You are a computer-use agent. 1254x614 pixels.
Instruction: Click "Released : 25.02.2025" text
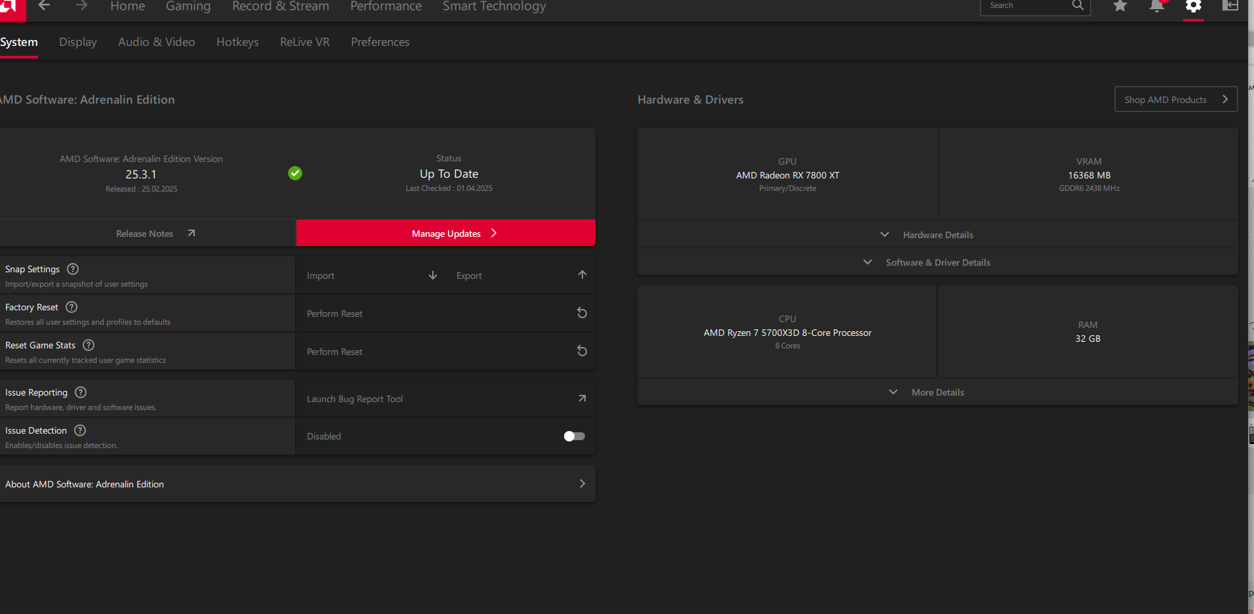coord(142,189)
